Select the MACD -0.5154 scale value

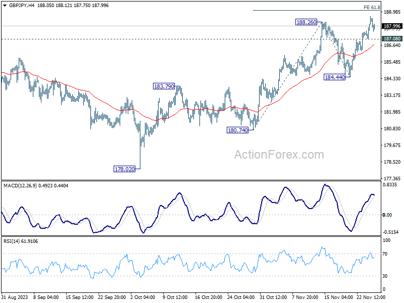[390, 232]
